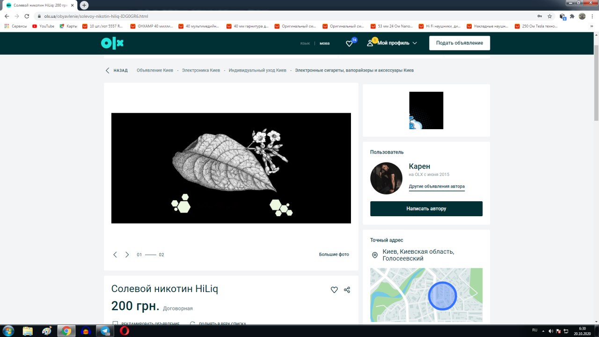
Task: Click the 200 грн. price text
Action: point(135,307)
